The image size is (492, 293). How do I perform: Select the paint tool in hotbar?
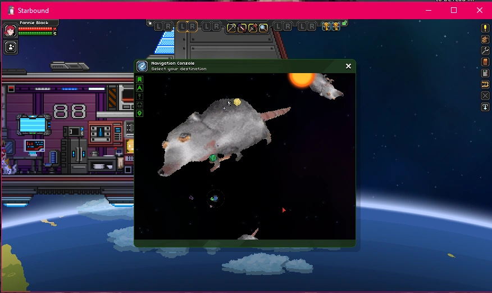(x=253, y=27)
